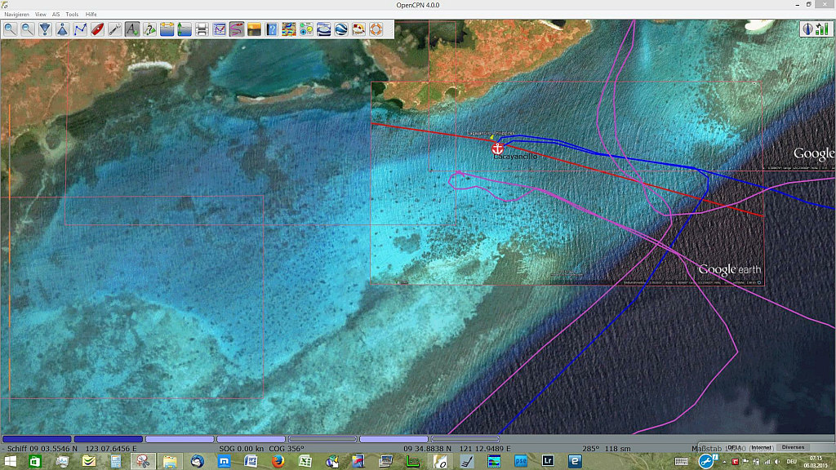
Task: Click the Print chart icon
Action: 202,29
